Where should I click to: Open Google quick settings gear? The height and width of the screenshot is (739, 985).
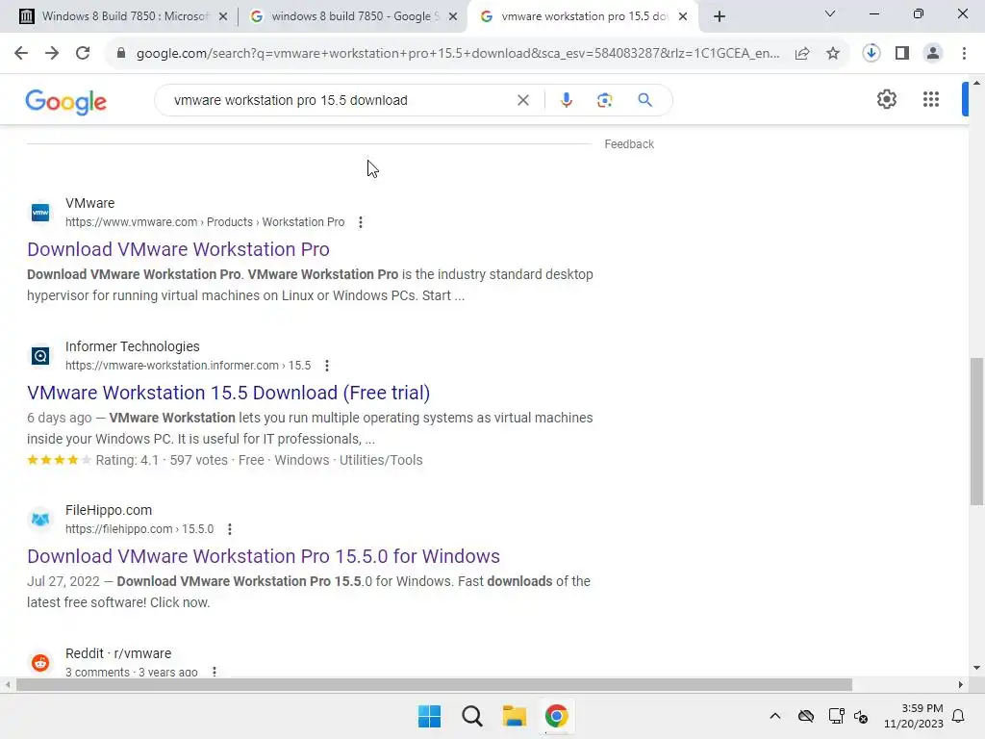point(886,99)
